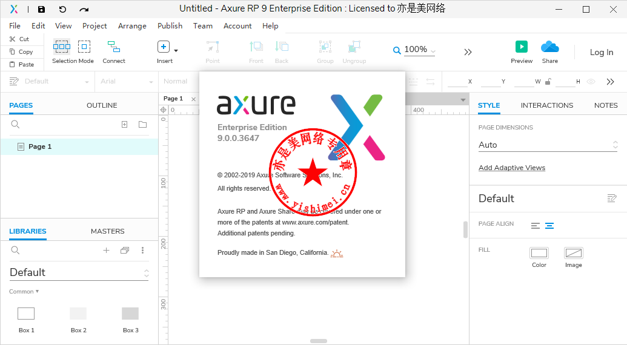Expand the style toolbar overflow chevrons
The image size is (627, 345).
pos(610,82)
